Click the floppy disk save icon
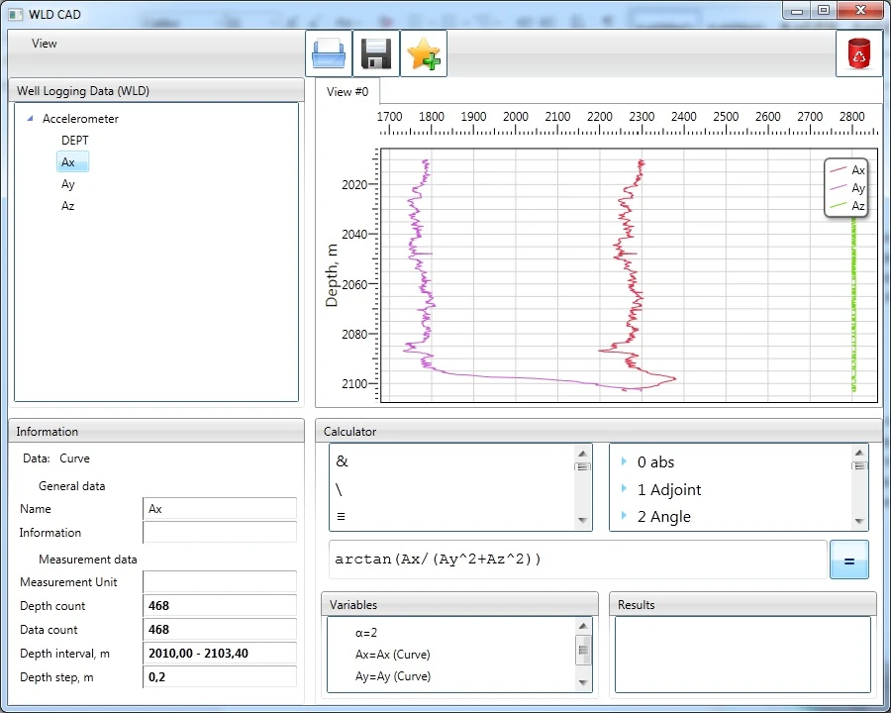The image size is (891, 713). point(376,53)
